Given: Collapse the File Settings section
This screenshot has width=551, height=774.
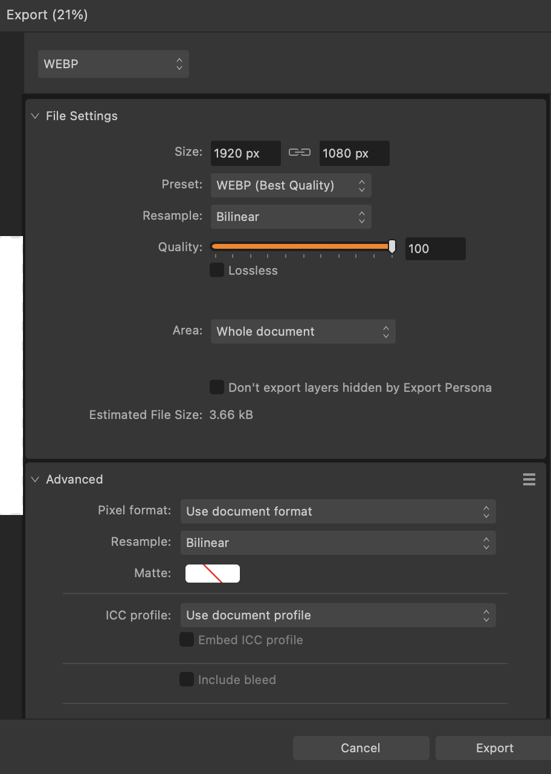Looking at the screenshot, I should click(34, 116).
